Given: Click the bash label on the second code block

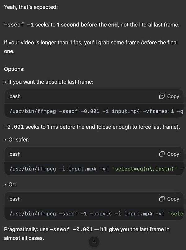Looking at the screenshot, I should click(15, 154).
